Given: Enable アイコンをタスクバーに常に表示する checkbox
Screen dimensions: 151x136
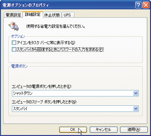Looking at the screenshot, I should point(14,43).
